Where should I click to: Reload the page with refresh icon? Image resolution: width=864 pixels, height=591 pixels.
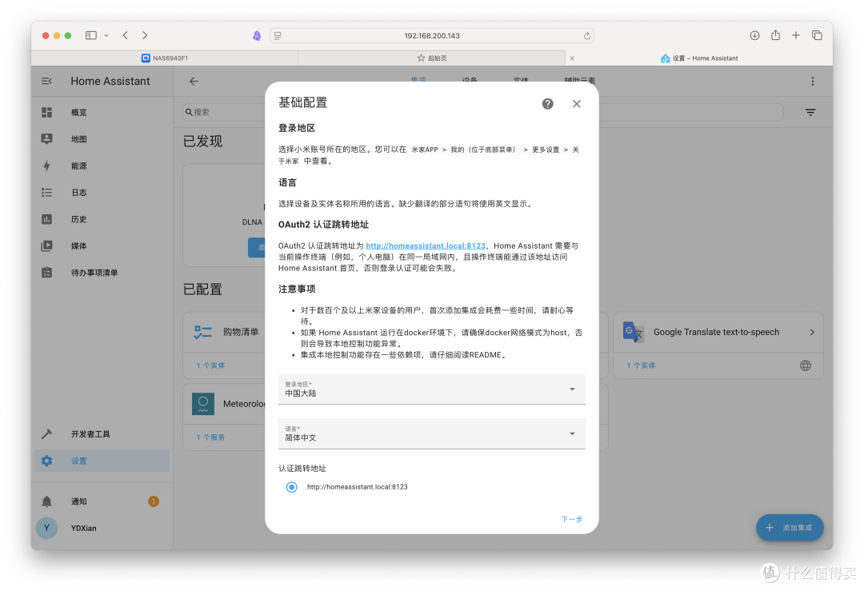(x=587, y=36)
